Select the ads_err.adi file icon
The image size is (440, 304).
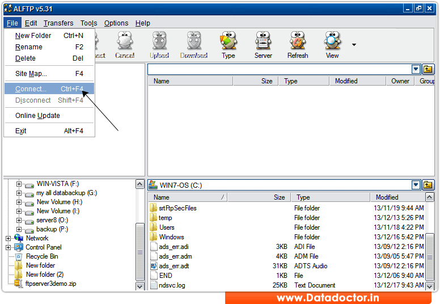click(154, 247)
